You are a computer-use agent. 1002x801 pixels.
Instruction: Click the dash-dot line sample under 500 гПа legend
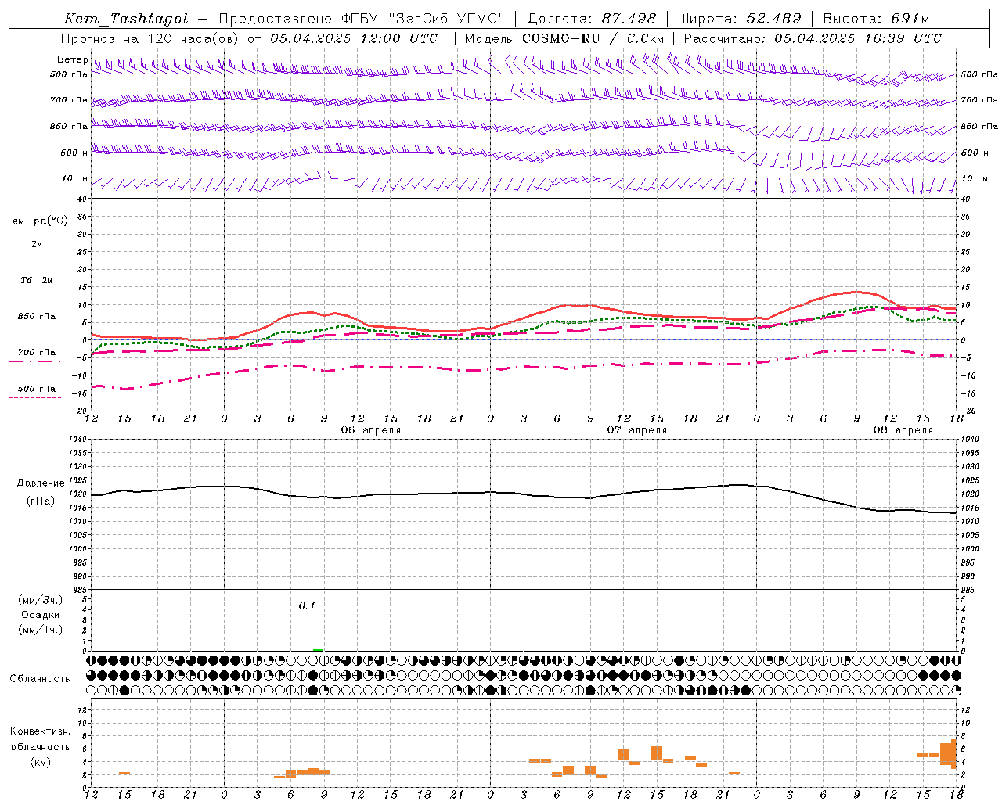tap(36, 397)
